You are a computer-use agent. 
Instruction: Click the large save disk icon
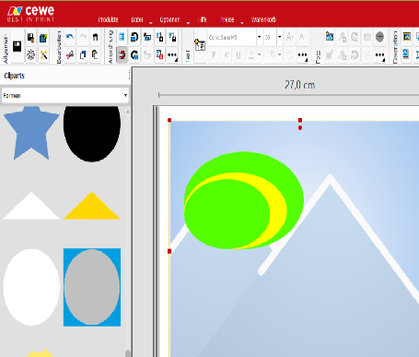[x=17, y=46]
